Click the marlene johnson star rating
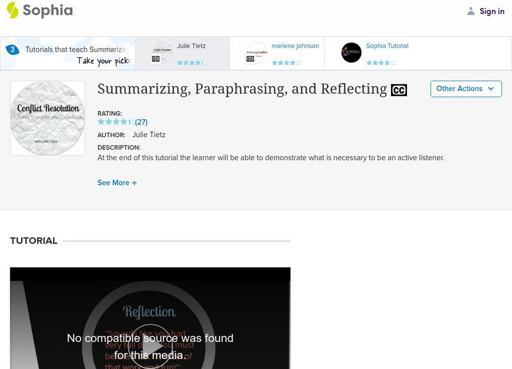The height and width of the screenshot is (369, 512). click(286, 62)
